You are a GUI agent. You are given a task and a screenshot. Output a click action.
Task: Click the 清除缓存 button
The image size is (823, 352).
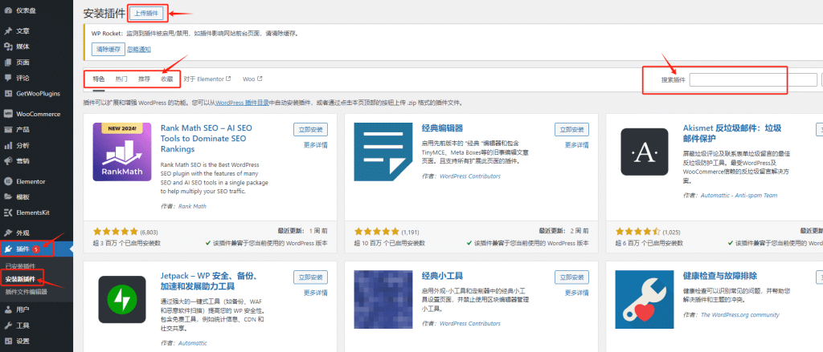109,49
